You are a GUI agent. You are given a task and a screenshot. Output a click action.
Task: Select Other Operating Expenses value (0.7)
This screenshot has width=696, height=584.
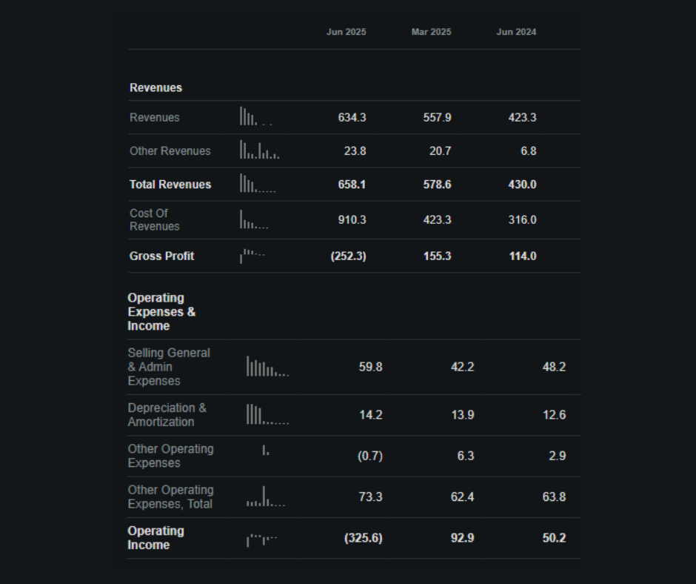tap(370, 456)
